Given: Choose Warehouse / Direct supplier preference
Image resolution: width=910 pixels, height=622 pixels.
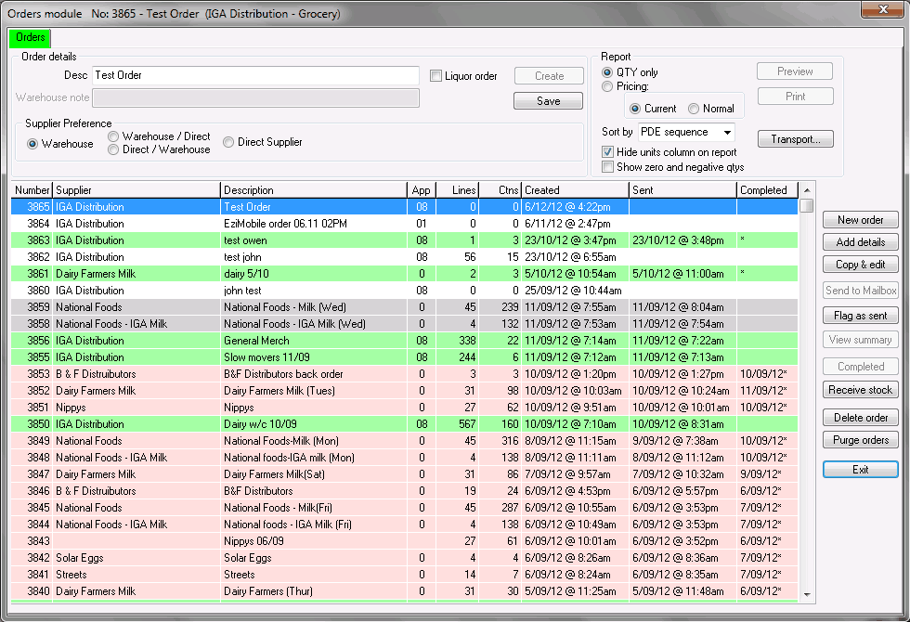Looking at the screenshot, I should 113,136.
